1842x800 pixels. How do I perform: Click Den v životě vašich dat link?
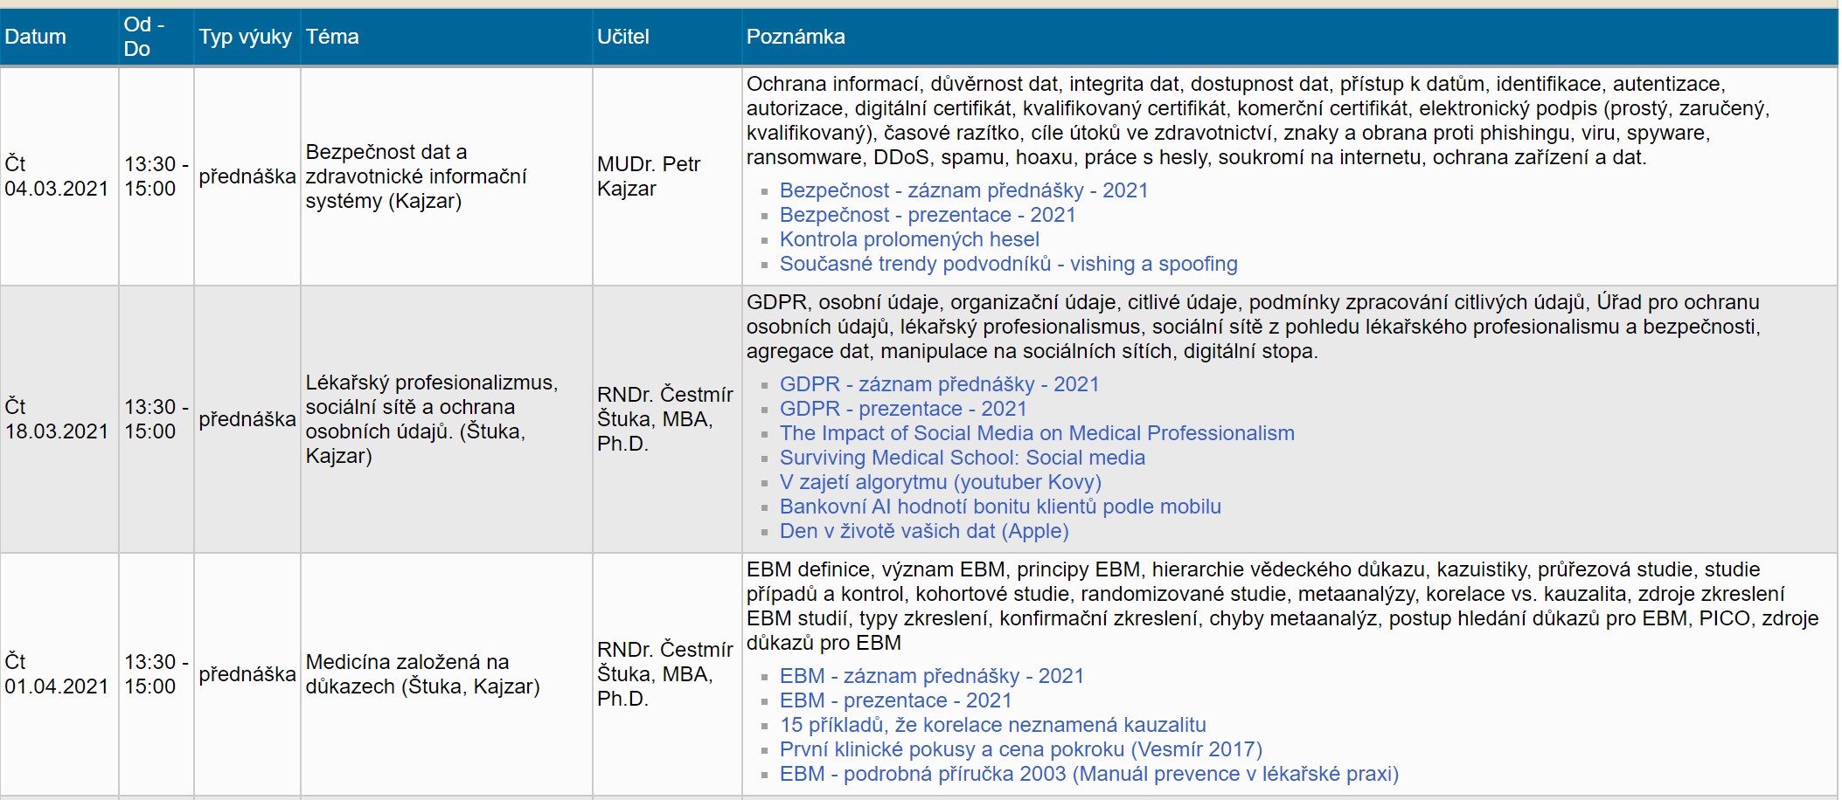924,531
